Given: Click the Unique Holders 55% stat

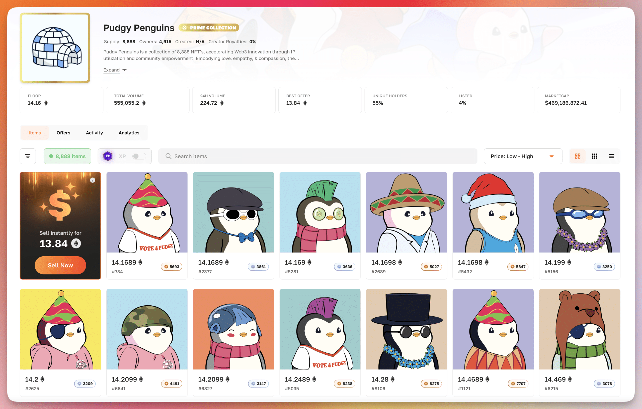Looking at the screenshot, I should (406, 100).
